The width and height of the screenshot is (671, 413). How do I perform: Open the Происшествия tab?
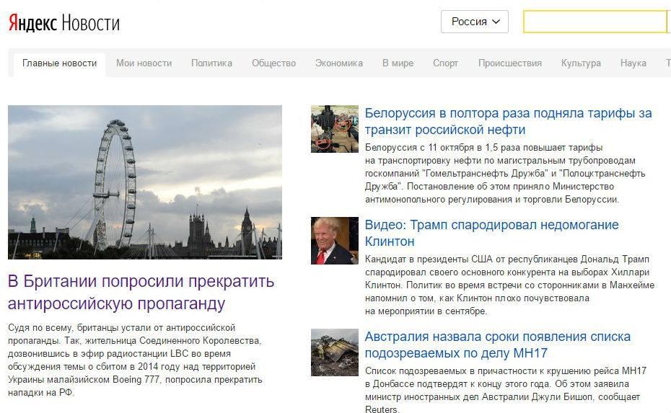pos(509,63)
